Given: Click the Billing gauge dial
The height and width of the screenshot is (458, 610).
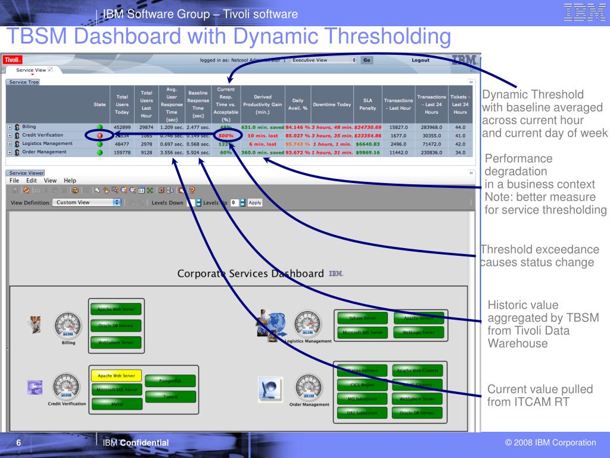Looking at the screenshot, I should pos(68,325).
